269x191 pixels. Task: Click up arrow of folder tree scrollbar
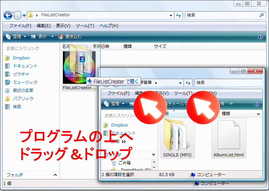(x=154, y=162)
